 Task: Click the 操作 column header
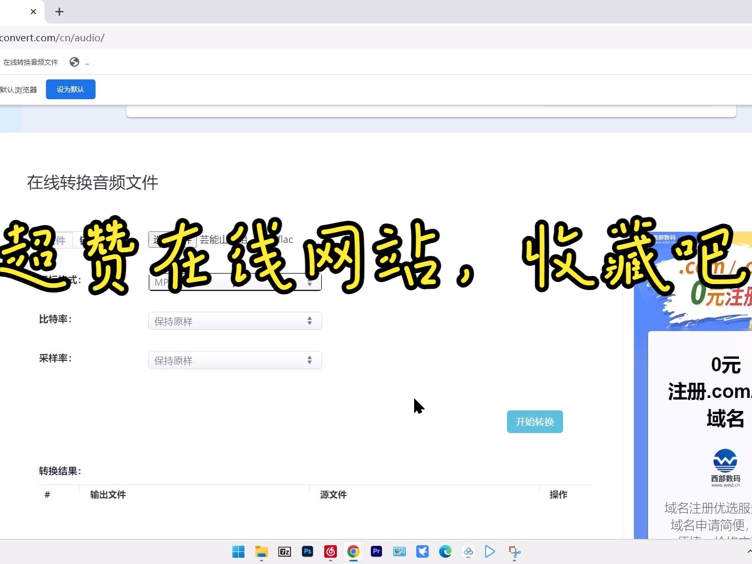558,495
